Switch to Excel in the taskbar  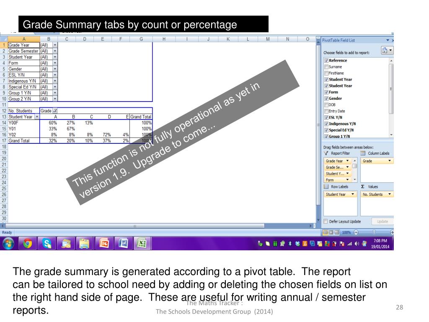(x=142, y=243)
